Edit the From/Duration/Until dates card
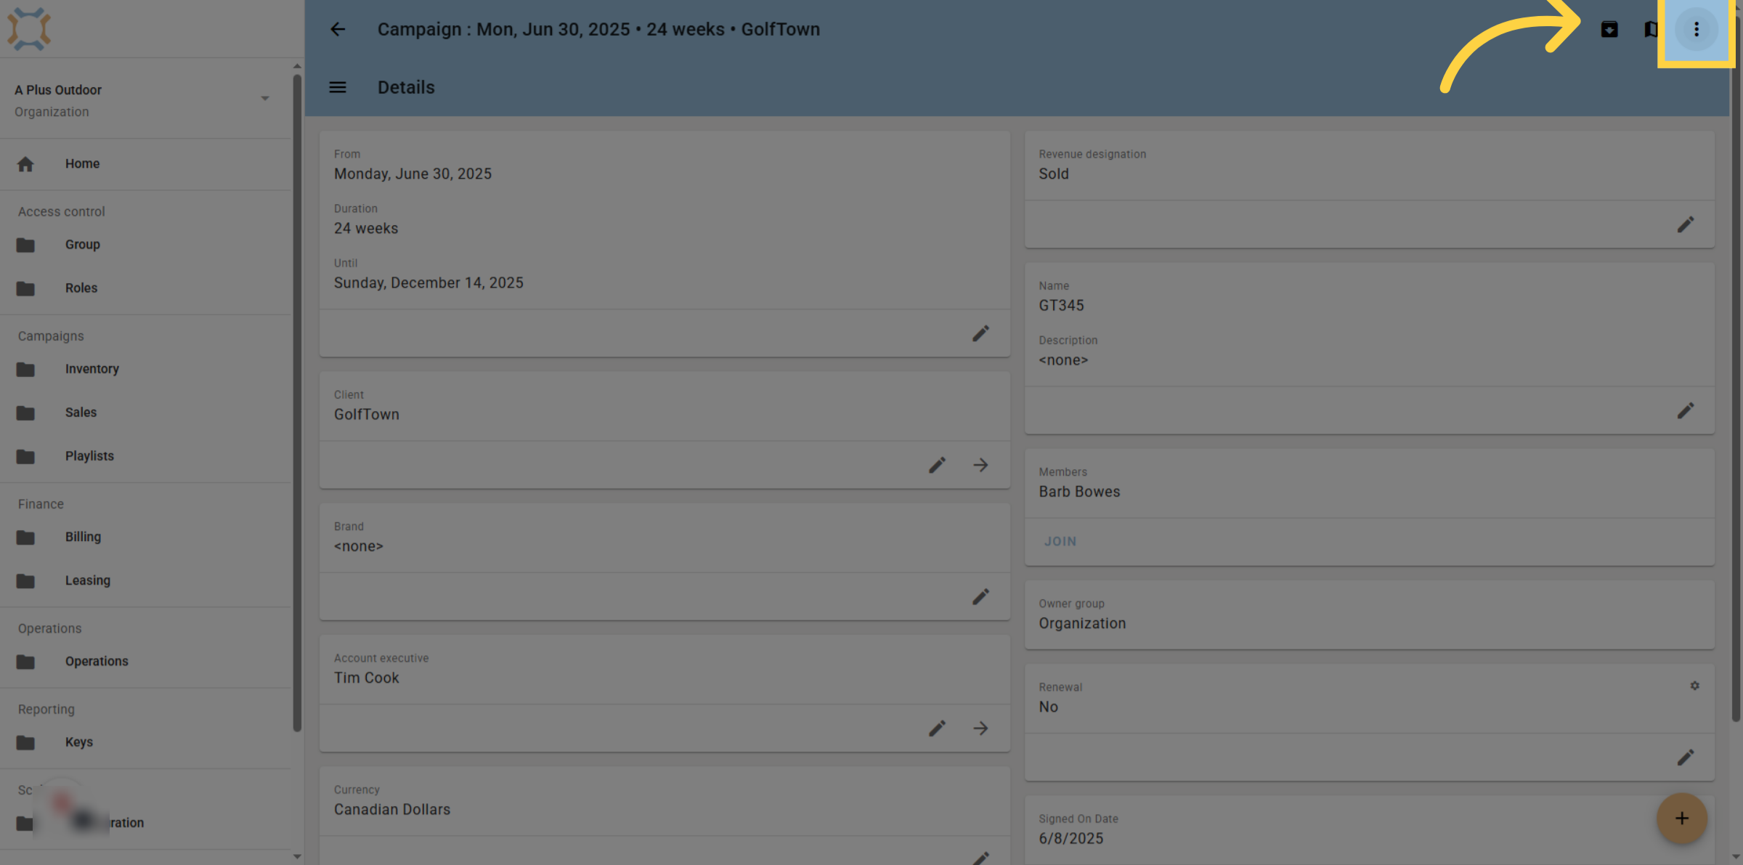Screen dimensions: 1743x865 pos(980,333)
